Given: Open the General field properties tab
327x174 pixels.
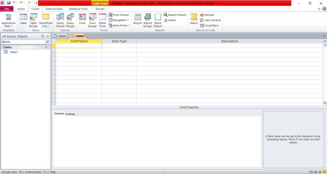Looking at the screenshot, I should (59, 114).
